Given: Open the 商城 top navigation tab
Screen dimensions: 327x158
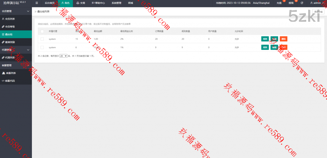Looking at the screenshot, I should [x=131, y=3].
